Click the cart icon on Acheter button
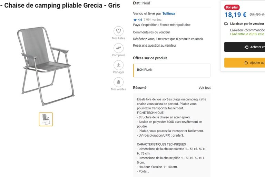Viewport: 265px width, 177px height. tap(246, 47)
